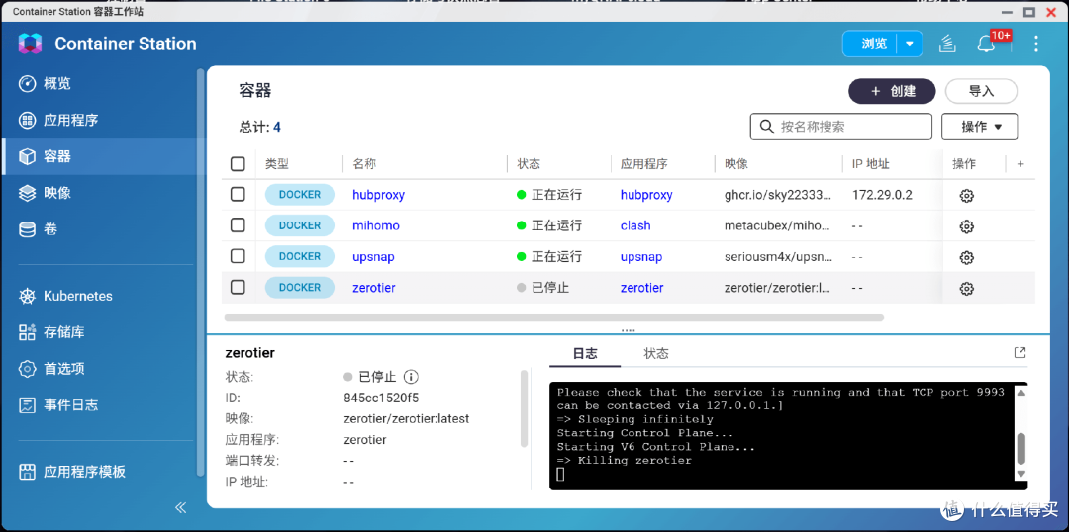Open 存储库 repository in the sidebar
Image resolution: width=1069 pixels, height=532 pixels.
click(x=102, y=332)
